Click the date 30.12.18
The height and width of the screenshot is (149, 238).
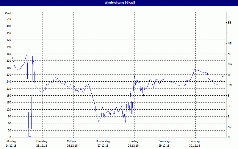[195, 146]
